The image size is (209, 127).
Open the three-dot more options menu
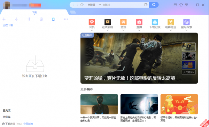[66, 19]
